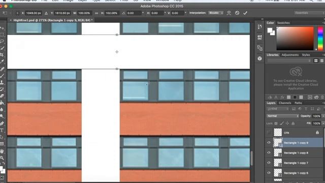The width and height of the screenshot is (325, 183).
Task: Select the Zoom tool
Action: (x=2, y=158)
